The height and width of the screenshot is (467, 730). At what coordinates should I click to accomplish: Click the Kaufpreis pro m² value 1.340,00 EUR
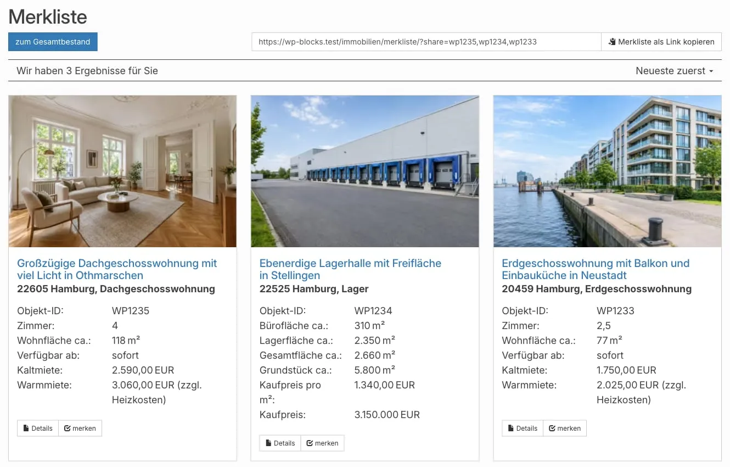[x=385, y=385]
